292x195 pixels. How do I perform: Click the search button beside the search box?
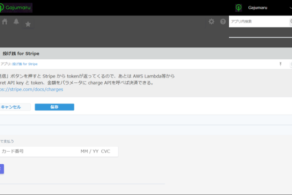click(x=290, y=21)
